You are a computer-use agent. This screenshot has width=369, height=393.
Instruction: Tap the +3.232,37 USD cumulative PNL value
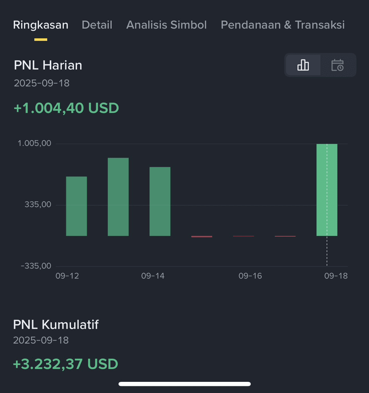point(66,364)
